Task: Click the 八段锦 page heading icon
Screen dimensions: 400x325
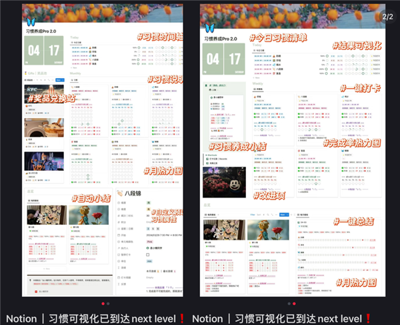Action: point(121,194)
